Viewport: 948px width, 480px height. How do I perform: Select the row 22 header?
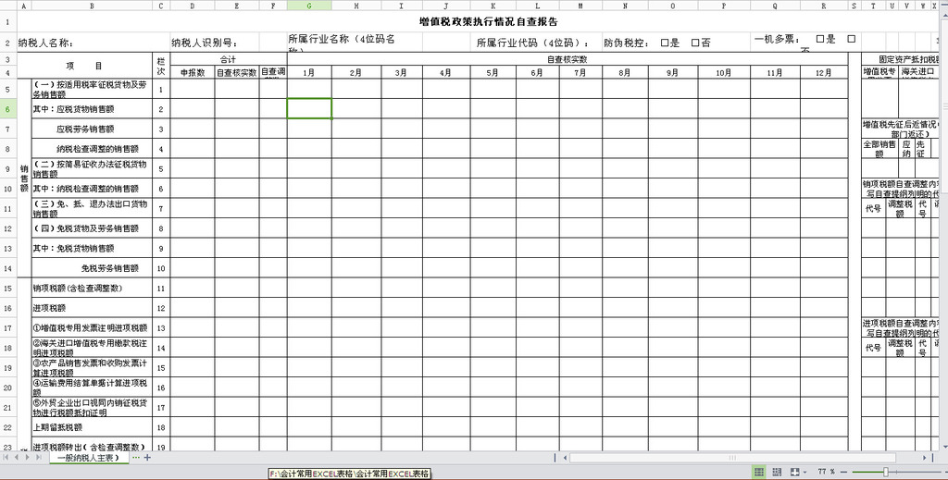coord(7,427)
